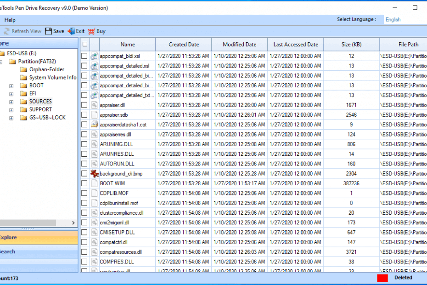The height and width of the screenshot is (285, 427).
Task: Switch to the Search pane tab
Action: click(39, 252)
